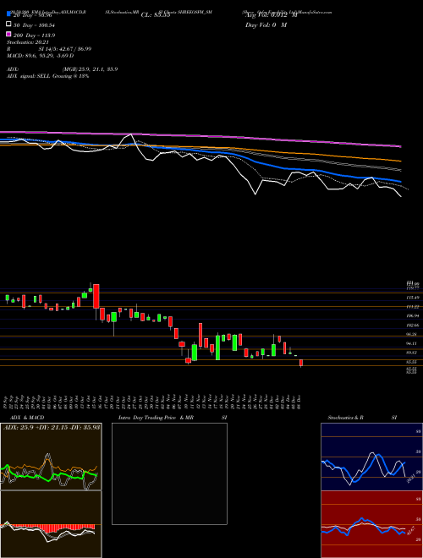Click the rotated 20.21 value in Stochastics panel

pos(411,478)
